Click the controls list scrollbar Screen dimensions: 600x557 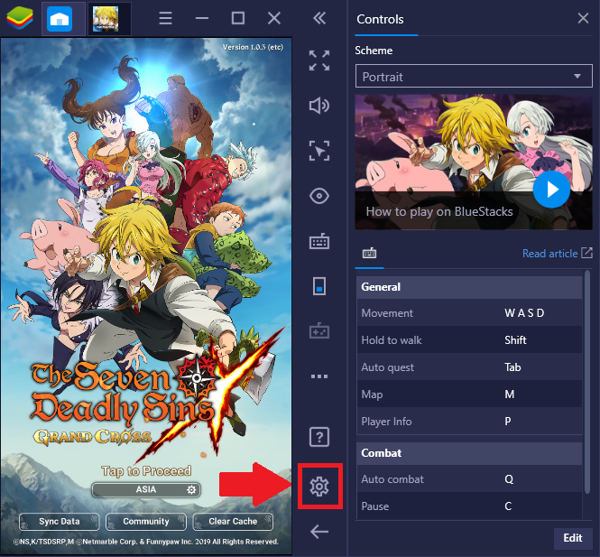coord(587,382)
